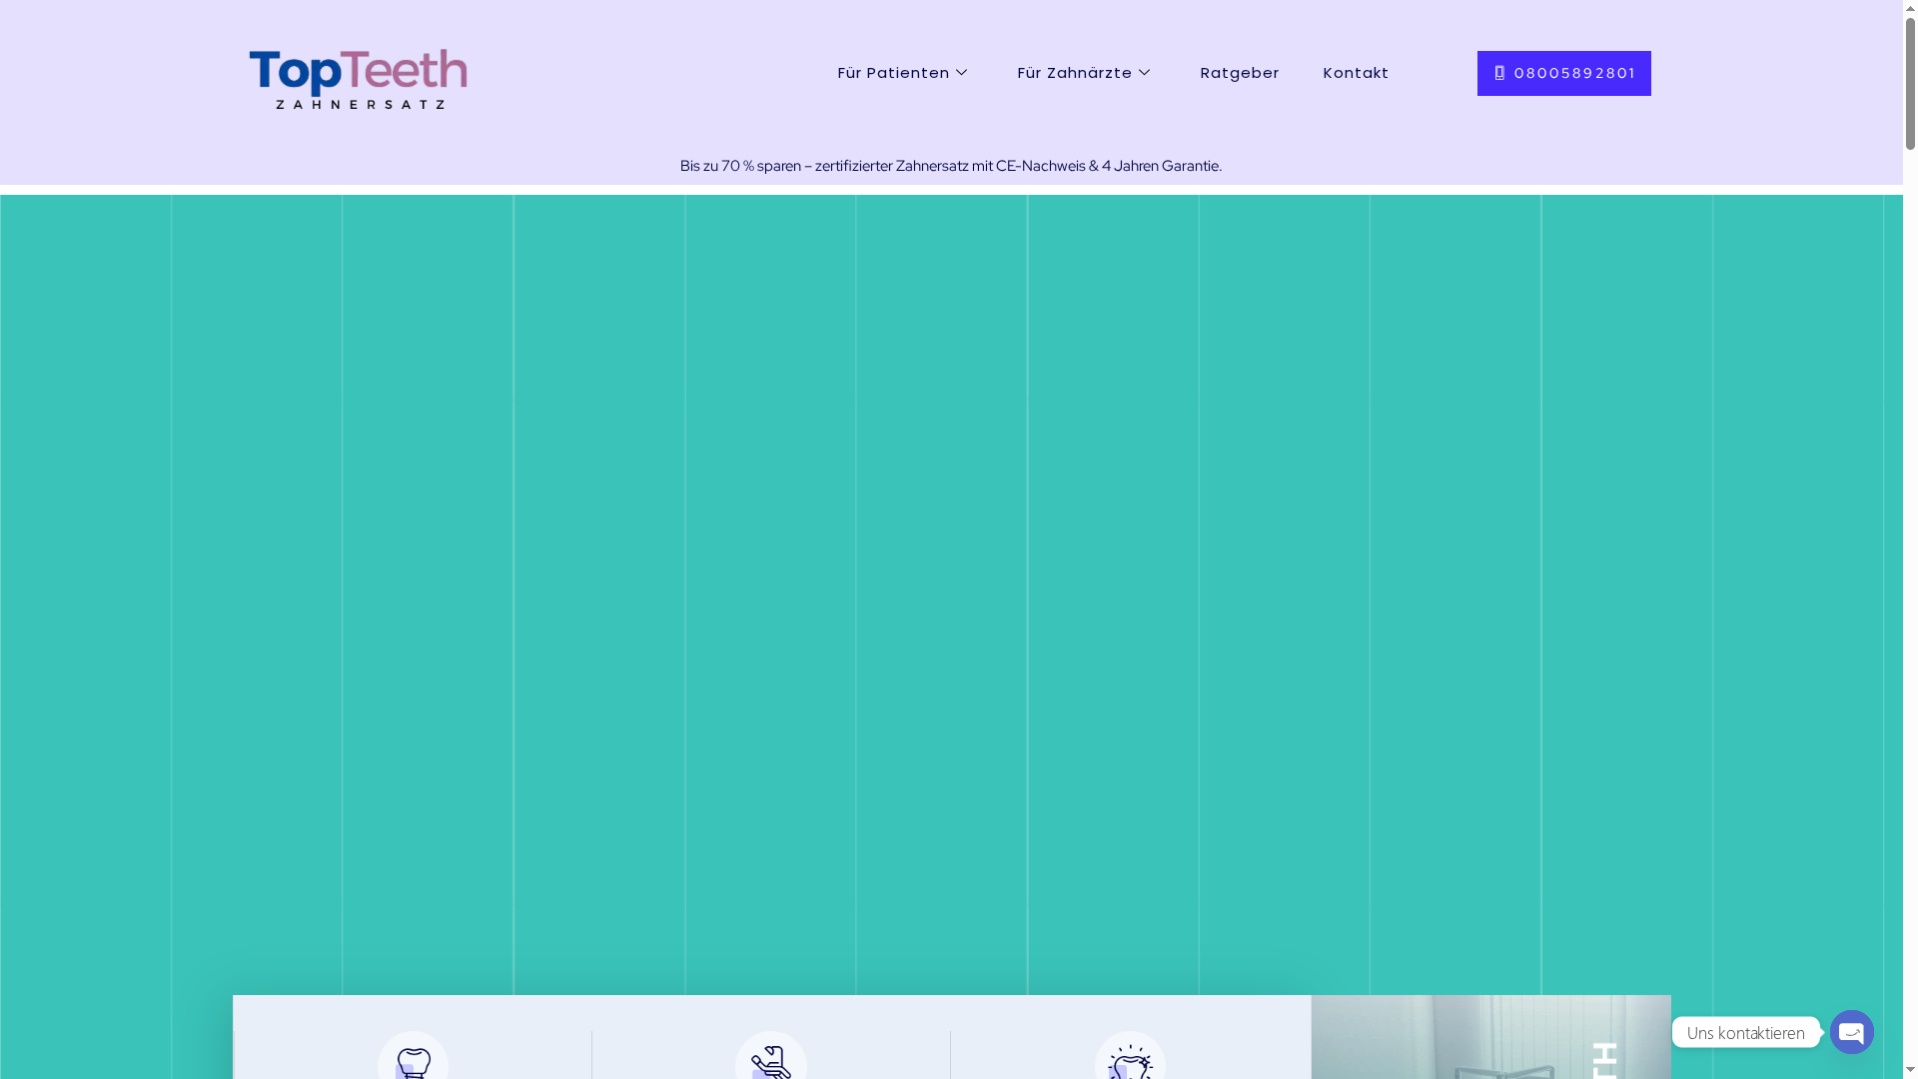This screenshot has height=1079, width=1918.
Task: Click the Für Patienten menu text
Action: click(x=892, y=73)
